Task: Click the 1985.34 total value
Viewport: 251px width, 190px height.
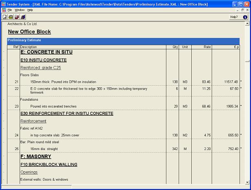Action: pyautogui.click(x=232, y=106)
